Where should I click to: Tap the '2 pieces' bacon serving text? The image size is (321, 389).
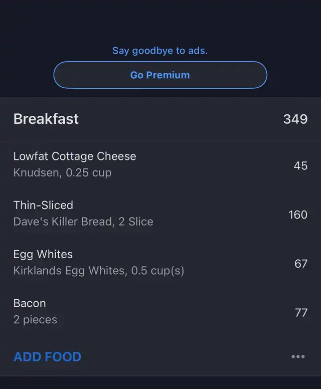click(x=35, y=320)
